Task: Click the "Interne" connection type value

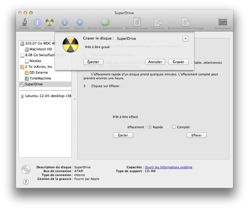Action: (x=80, y=175)
